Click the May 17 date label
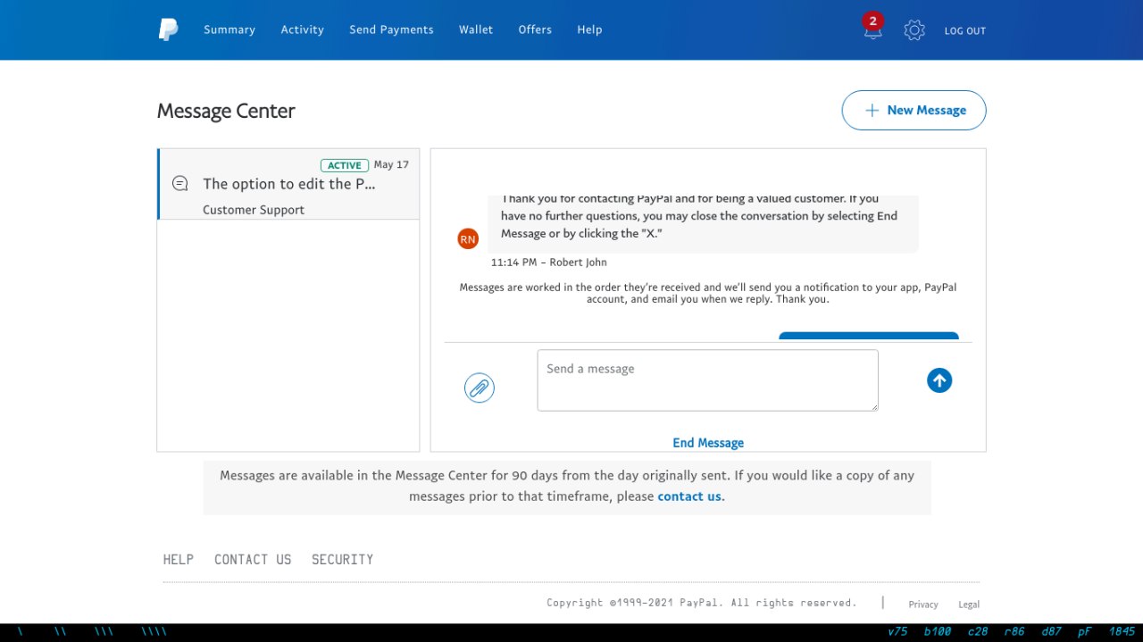This screenshot has height=642, width=1143. [x=391, y=164]
